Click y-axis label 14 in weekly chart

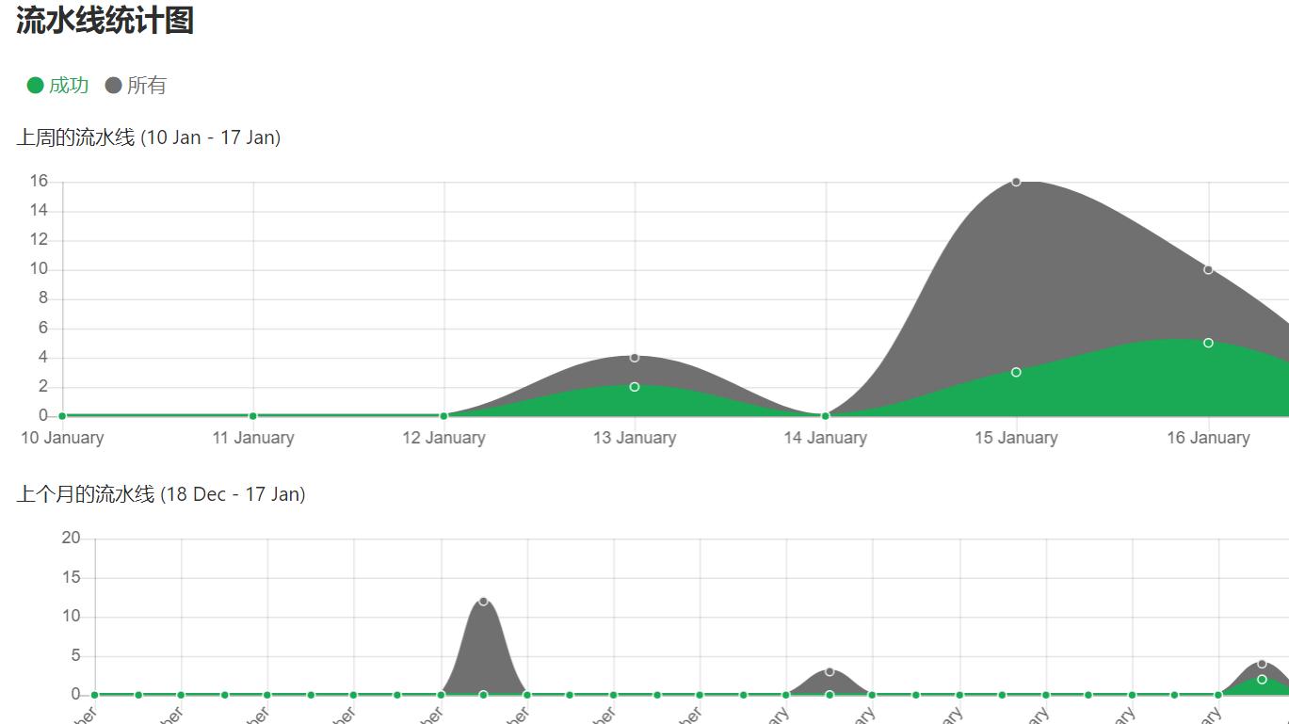pos(39,210)
